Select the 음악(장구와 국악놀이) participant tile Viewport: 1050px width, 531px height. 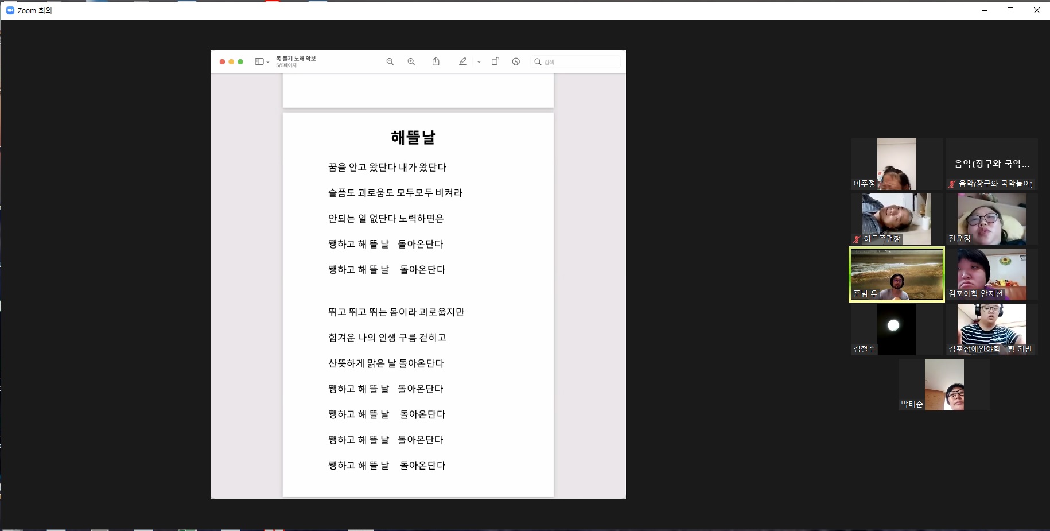992,164
